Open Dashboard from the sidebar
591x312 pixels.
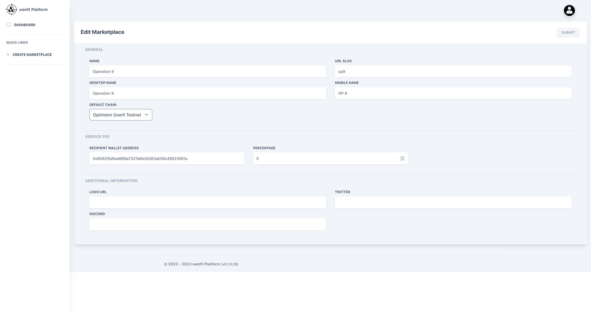coord(25,25)
